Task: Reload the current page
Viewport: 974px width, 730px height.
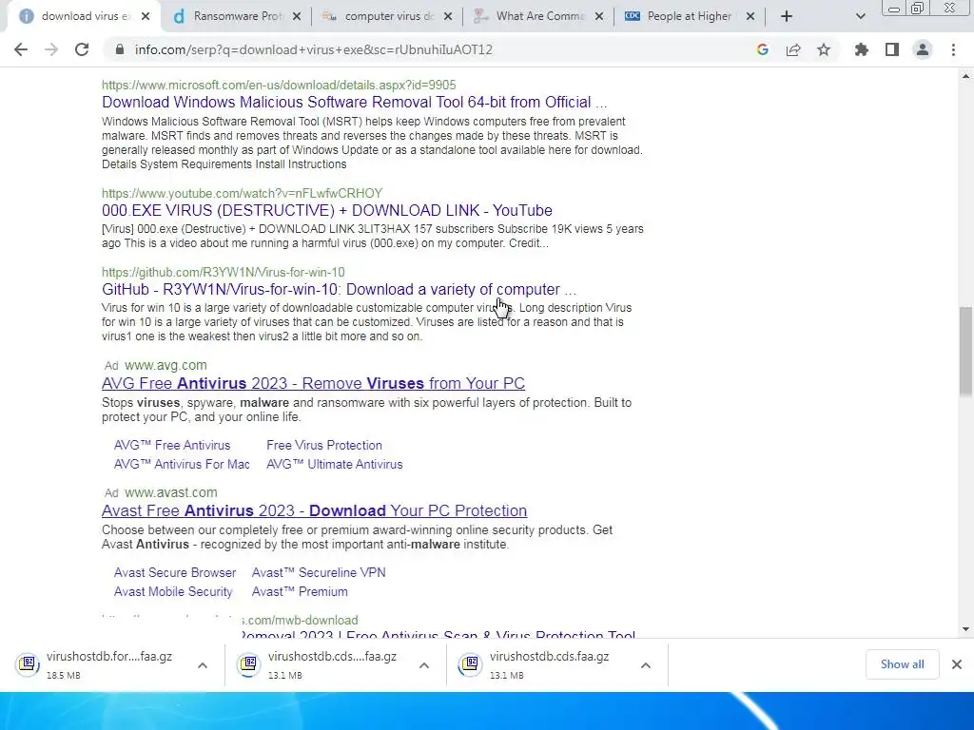Action: tap(82, 49)
